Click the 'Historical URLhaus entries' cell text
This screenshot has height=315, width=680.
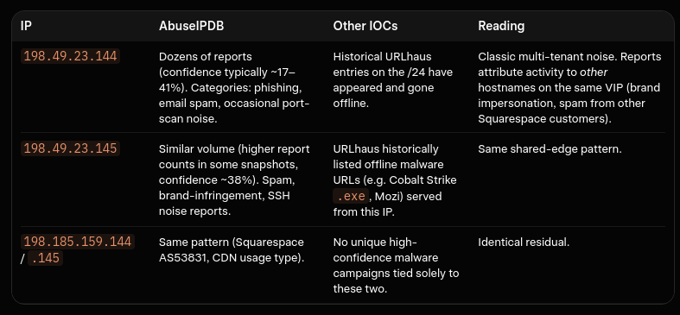tap(393, 80)
